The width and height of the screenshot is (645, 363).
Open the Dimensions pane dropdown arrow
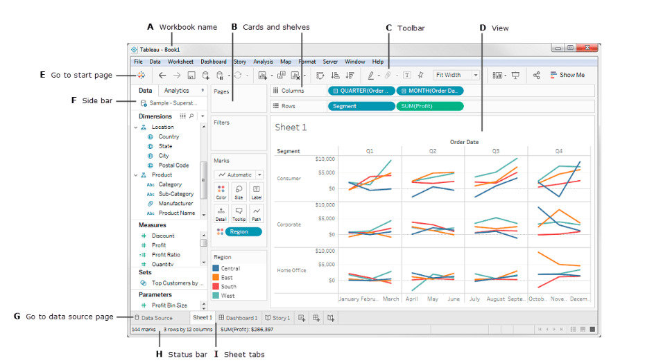pyautogui.click(x=203, y=116)
